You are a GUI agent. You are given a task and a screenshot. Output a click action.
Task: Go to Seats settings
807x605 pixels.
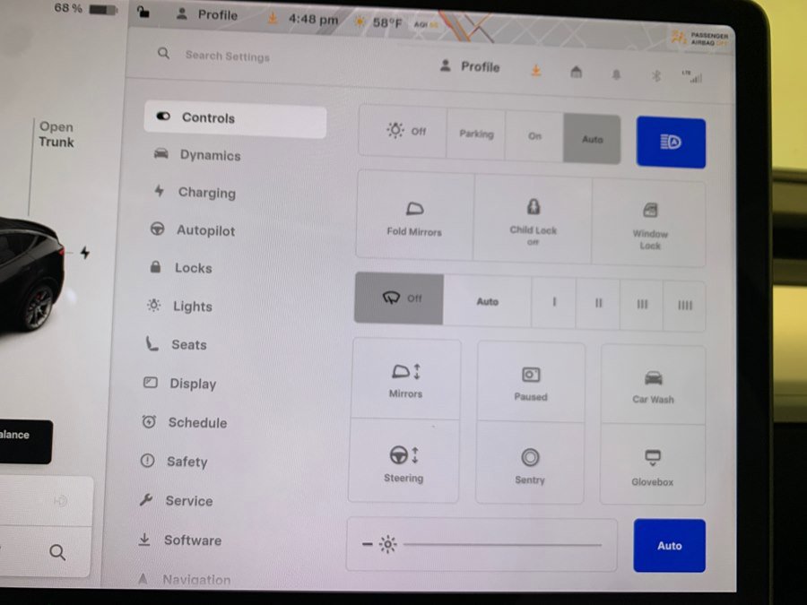coord(176,344)
